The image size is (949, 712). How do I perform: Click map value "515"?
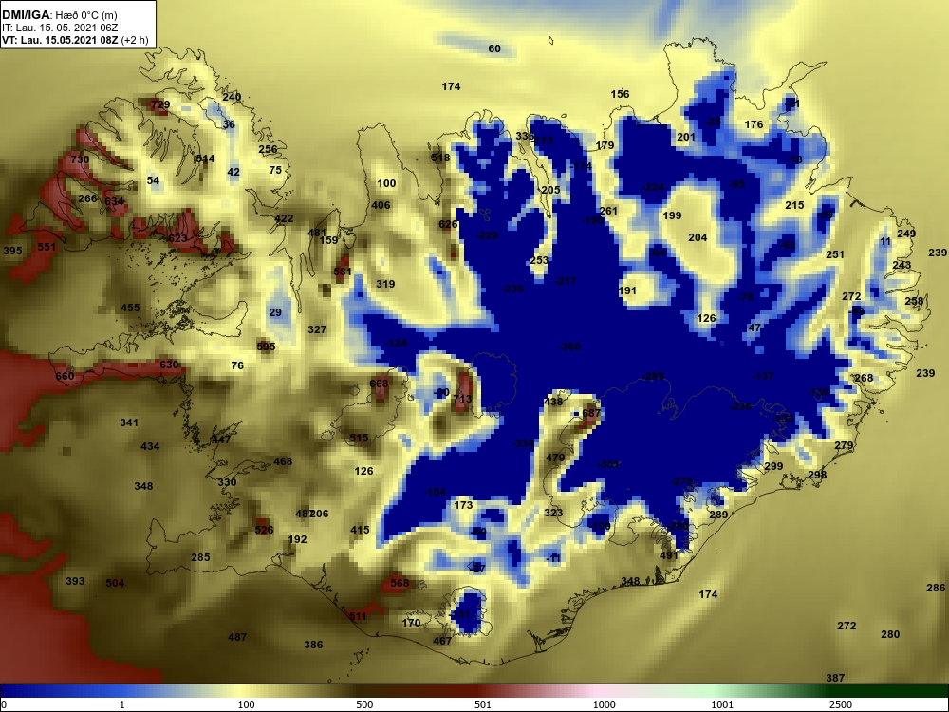(x=359, y=438)
